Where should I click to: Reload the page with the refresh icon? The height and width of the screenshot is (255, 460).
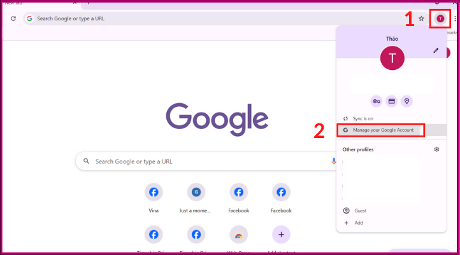tap(13, 18)
